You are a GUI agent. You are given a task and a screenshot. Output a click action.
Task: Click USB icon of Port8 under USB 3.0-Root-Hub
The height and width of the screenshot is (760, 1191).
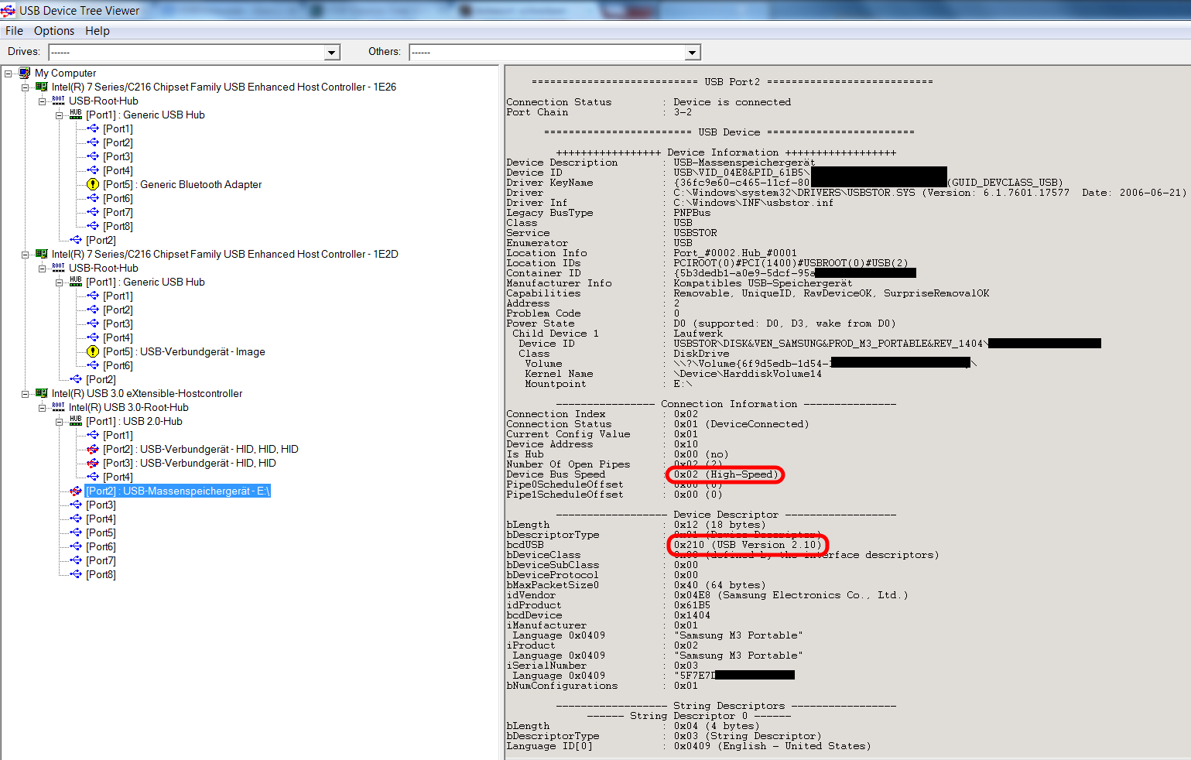pyautogui.click(x=76, y=574)
